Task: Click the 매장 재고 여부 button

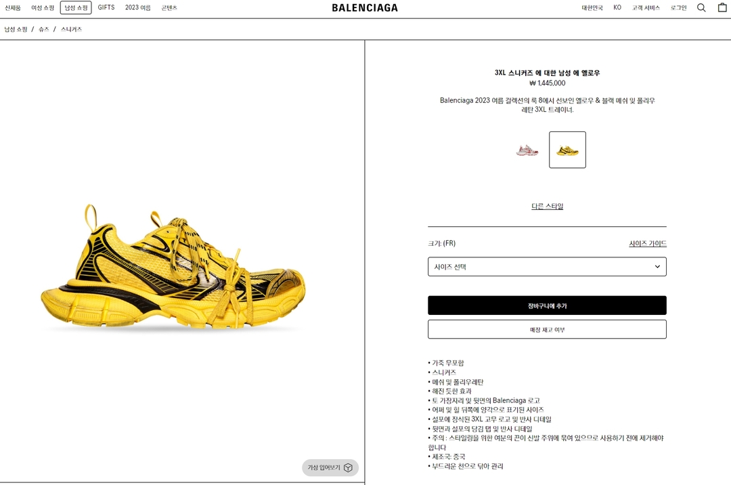Action: tap(547, 330)
